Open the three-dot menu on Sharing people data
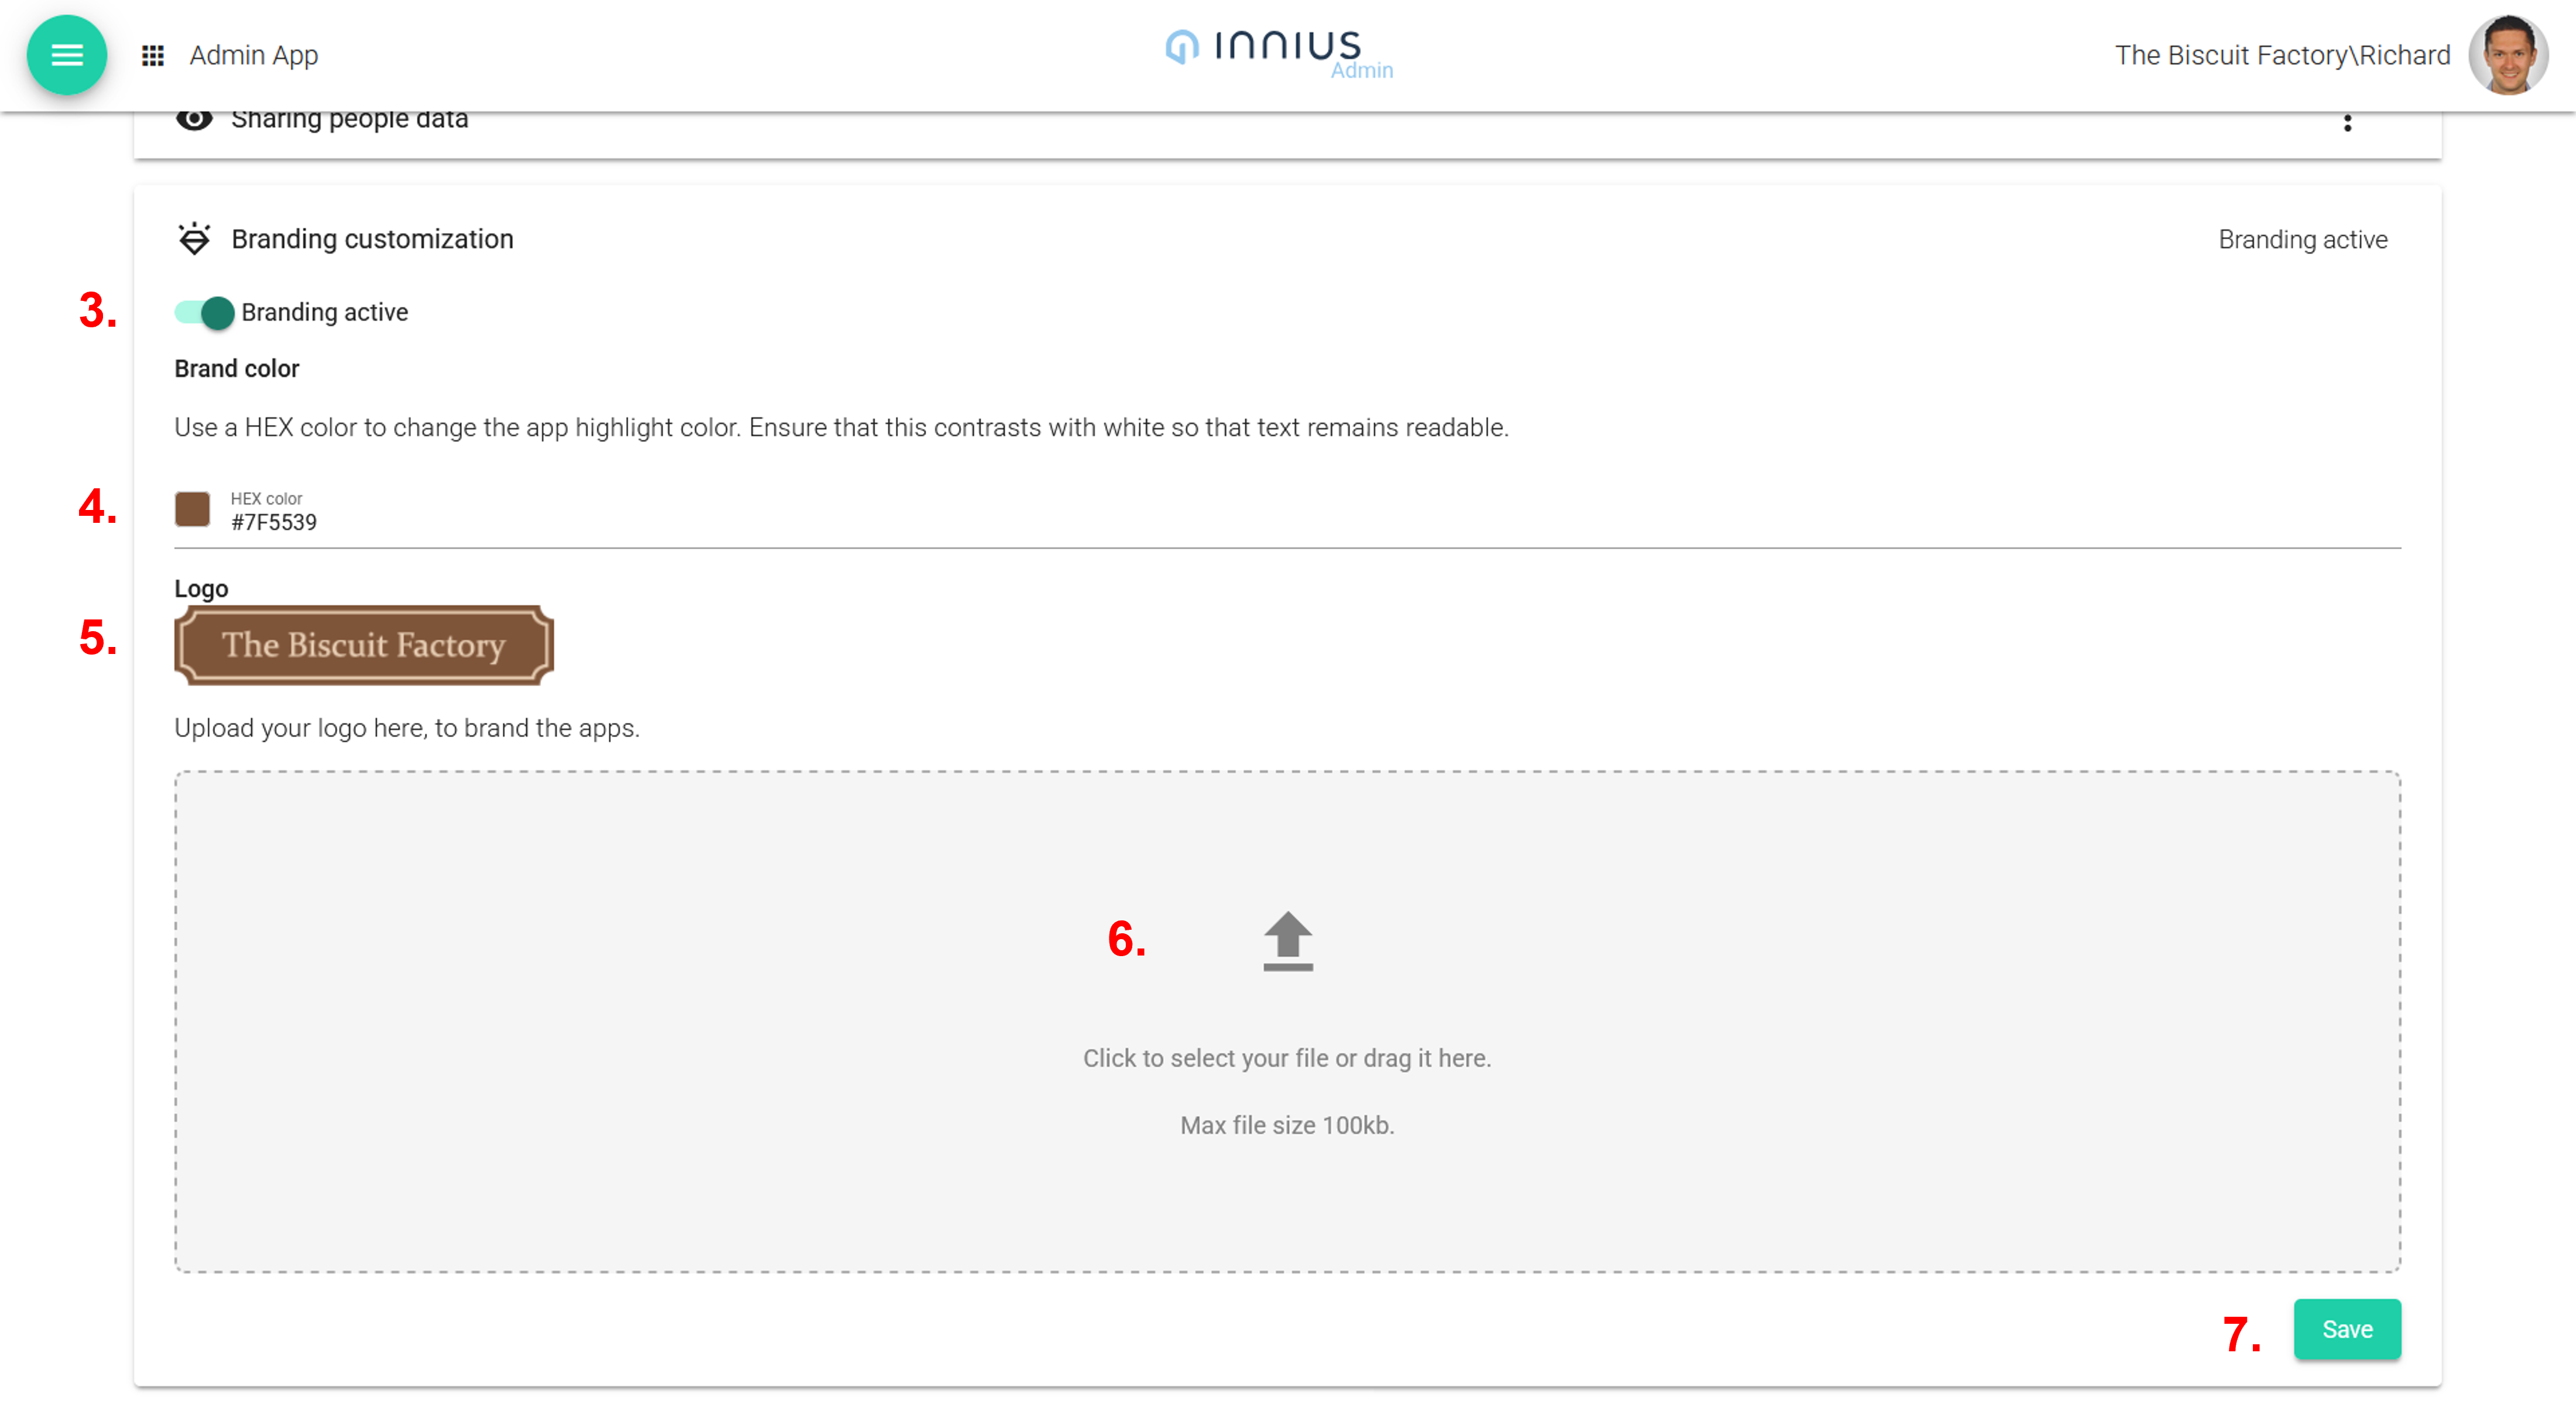This screenshot has width=2576, height=1404. 2347,123
